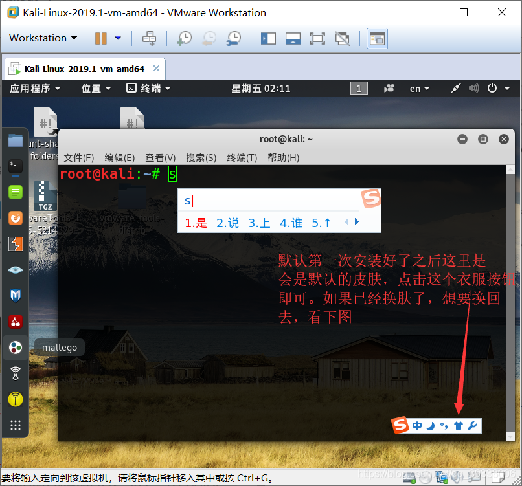Open Files from the Kali dock
This screenshot has height=486, width=522.
click(16, 140)
